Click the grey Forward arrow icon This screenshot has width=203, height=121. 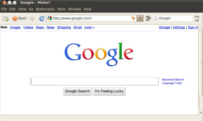[32, 18]
